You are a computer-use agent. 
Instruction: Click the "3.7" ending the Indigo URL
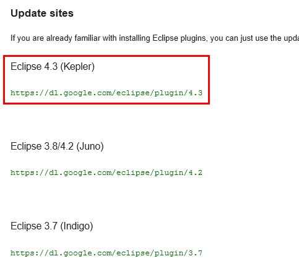pyautogui.click(x=196, y=253)
